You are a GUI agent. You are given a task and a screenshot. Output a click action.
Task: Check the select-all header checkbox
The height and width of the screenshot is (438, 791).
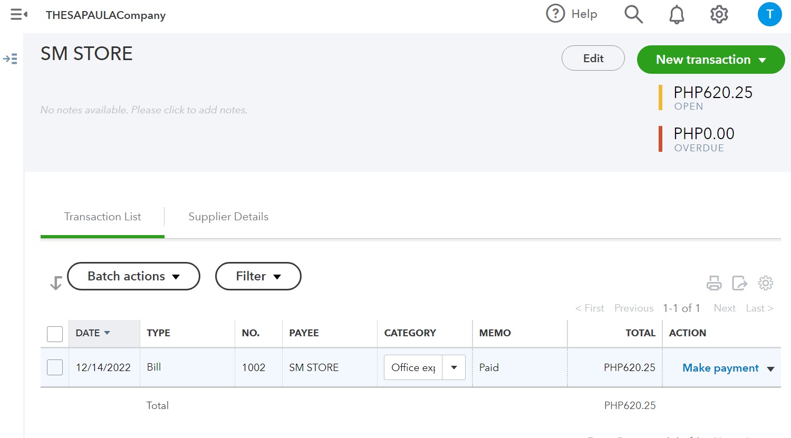click(x=55, y=334)
